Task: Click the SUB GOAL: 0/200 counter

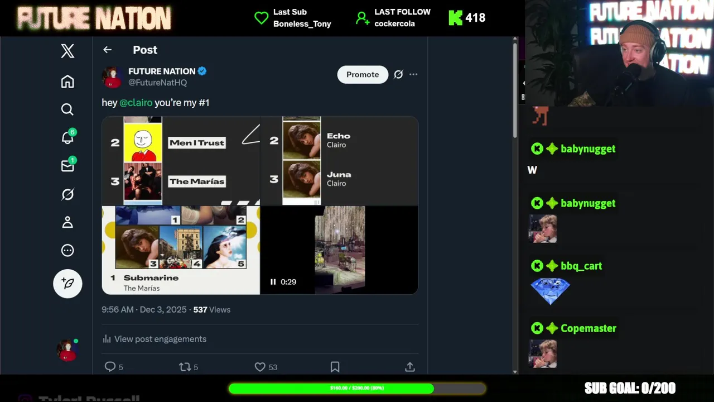Action: point(630,388)
